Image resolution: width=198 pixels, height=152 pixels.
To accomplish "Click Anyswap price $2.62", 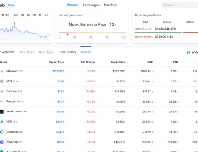I will pos(61,142).
